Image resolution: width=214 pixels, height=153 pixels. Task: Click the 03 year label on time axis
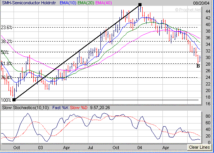point(41,148)
